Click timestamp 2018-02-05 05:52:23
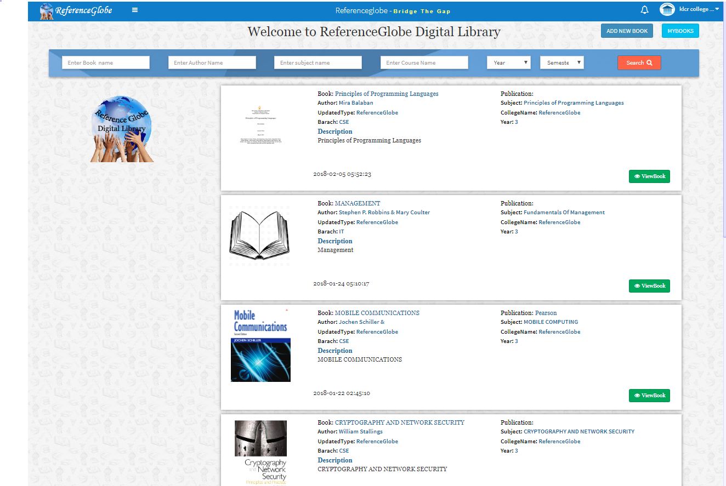 point(342,174)
